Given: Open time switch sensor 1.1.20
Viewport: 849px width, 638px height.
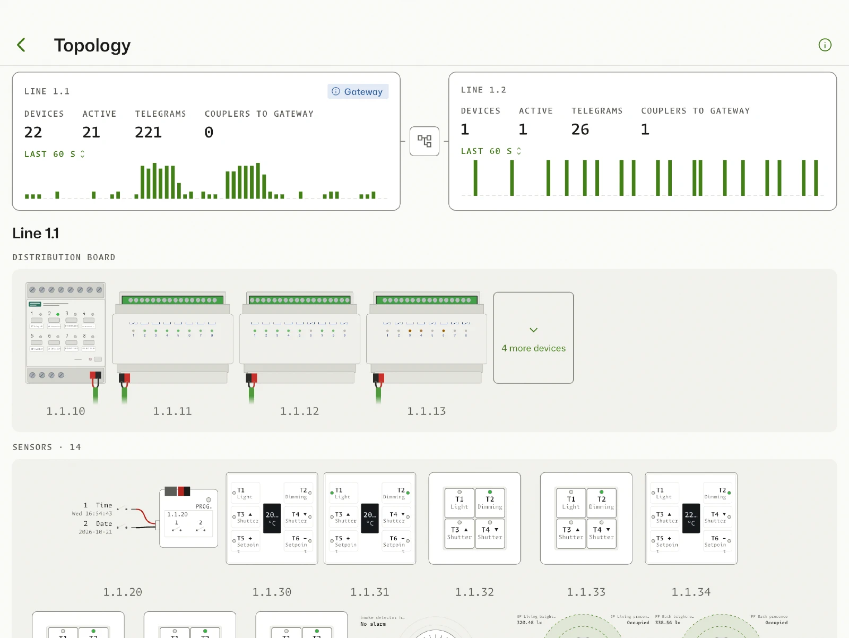Looking at the screenshot, I should coord(188,518).
